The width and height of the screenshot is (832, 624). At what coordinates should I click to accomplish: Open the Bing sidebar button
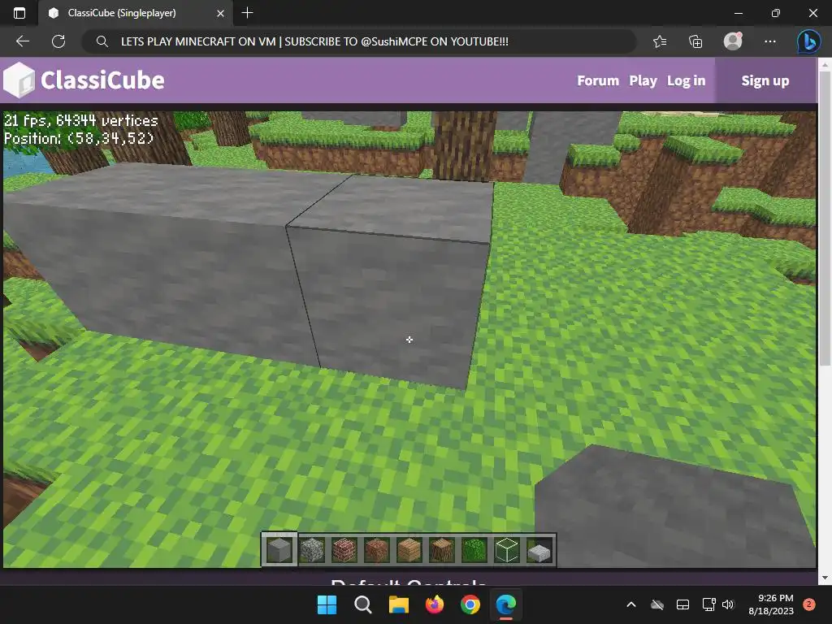click(x=808, y=41)
